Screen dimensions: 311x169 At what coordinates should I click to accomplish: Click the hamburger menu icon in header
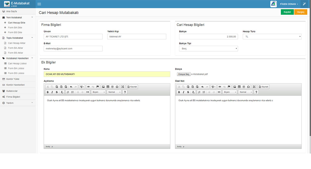pos(39,4)
